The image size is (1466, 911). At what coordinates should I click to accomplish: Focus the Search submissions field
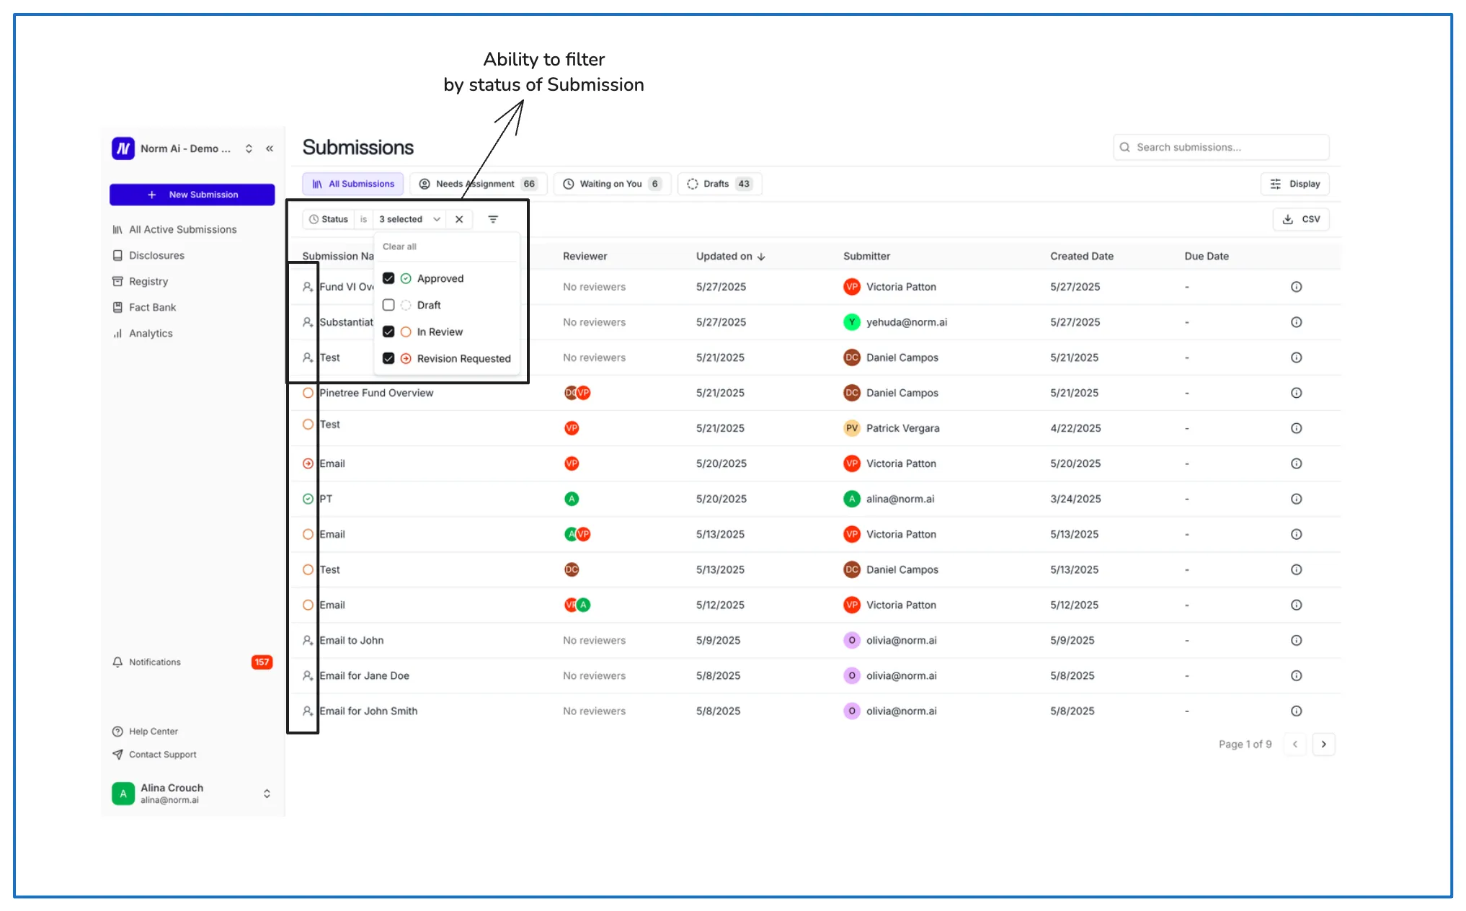tap(1221, 147)
